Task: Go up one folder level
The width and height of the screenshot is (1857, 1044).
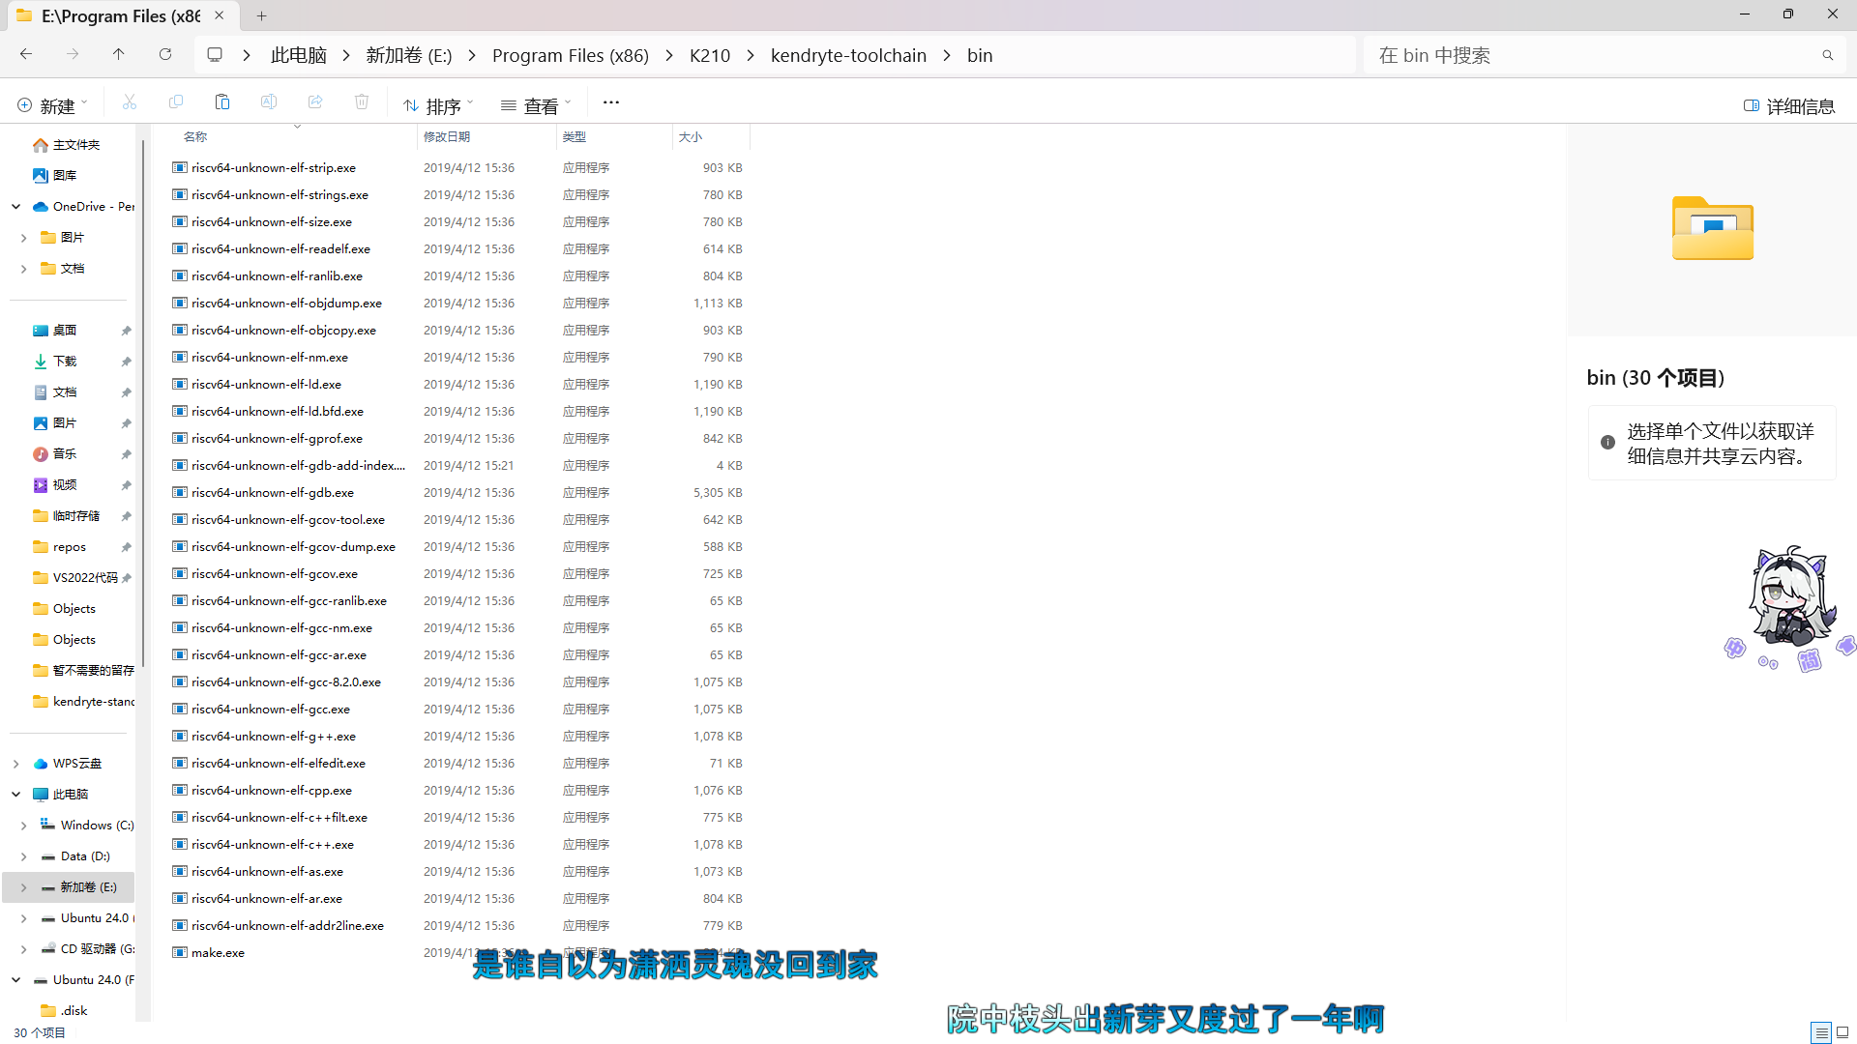Action: (118, 54)
